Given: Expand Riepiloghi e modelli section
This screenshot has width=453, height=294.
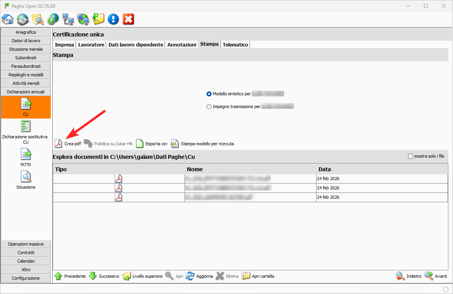Looking at the screenshot, I should point(26,75).
